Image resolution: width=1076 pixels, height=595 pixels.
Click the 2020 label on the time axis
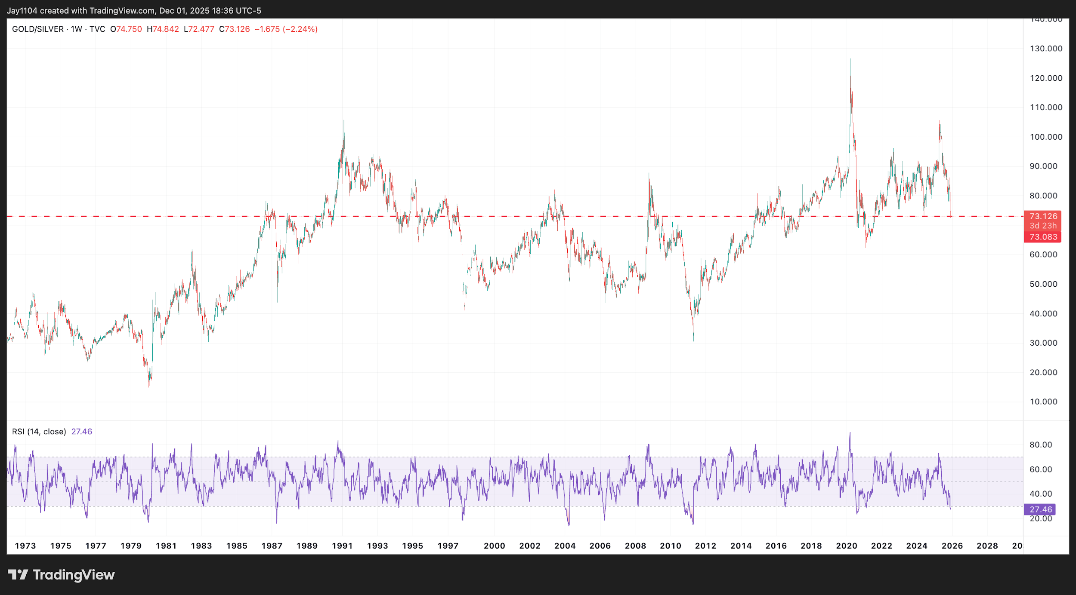point(847,546)
